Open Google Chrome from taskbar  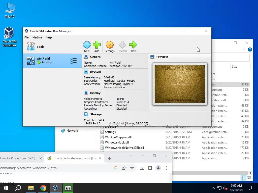[x=43, y=188]
